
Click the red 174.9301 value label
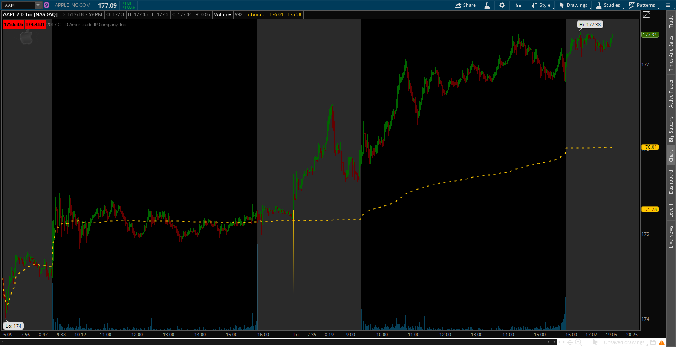point(35,25)
